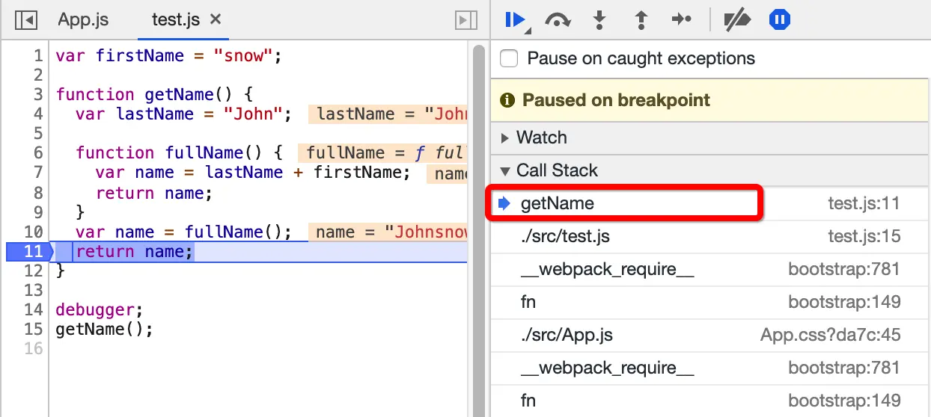This screenshot has height=417, width=931.
Task: Enable Pause on caught exceptions
Action: (509, 58)
